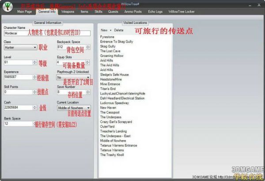
Task: Switch to the Weapons tab
Action: (68, 12)
